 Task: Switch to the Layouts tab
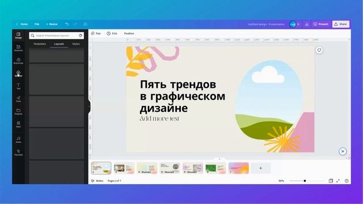point(59,44)
